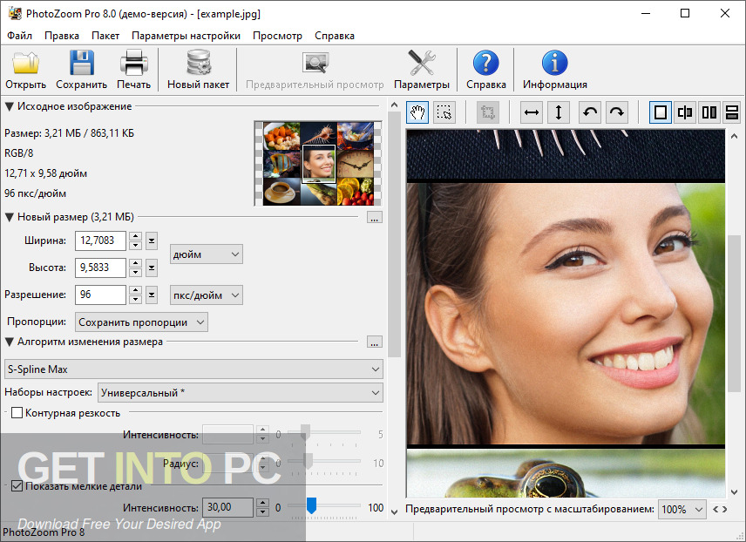Collapse Алгоритм изменения размера section
The height and width of the screenshot is (542, 746).
[9, 342]
